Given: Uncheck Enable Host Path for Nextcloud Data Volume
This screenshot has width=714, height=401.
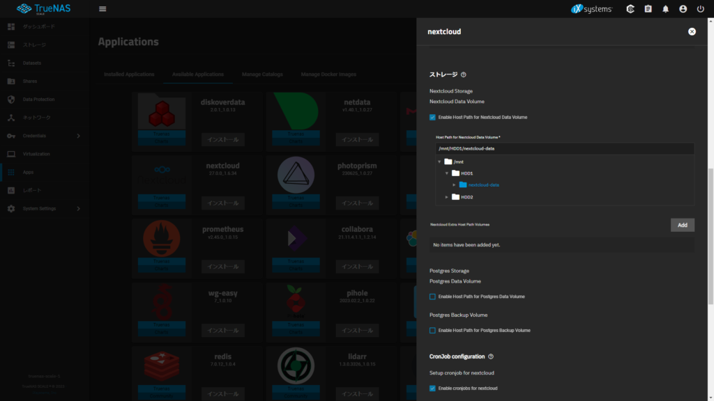Looking at the screenshot, I should pyautogui.click(x=432, y=118).
